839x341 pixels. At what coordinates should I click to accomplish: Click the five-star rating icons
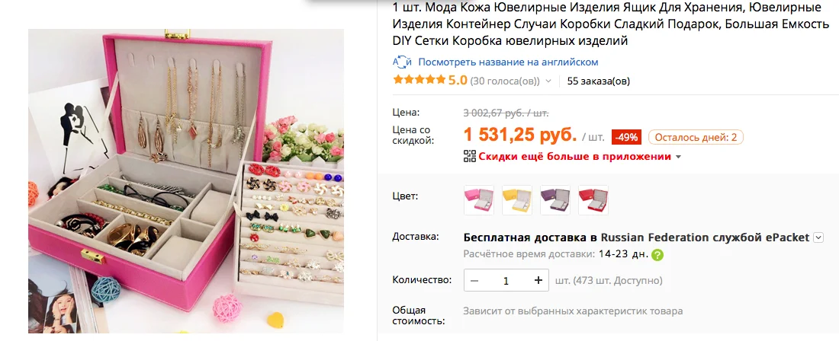pyautogui.click(x=419, y=81)
